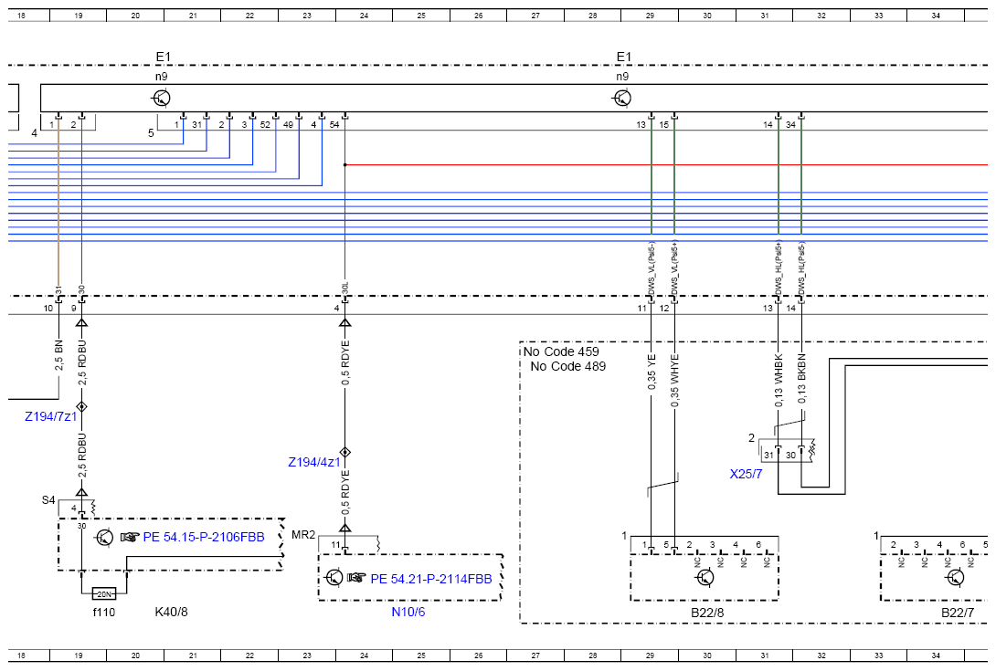Select the No Code 459 text label
The height and width of the screenshot is (671, 996).
pos(561,351)
